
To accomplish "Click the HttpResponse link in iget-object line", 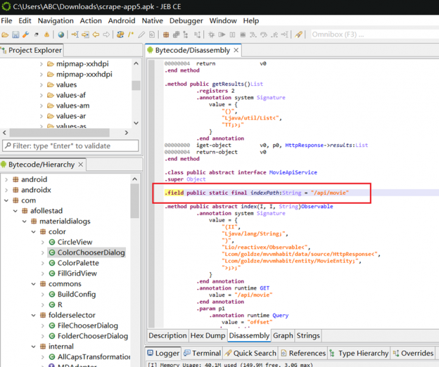I will [x=304, y=145].
